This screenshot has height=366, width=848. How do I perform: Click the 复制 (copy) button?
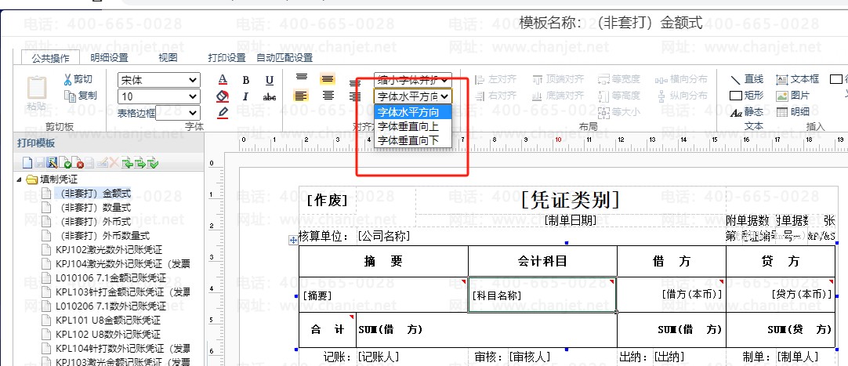80,96
